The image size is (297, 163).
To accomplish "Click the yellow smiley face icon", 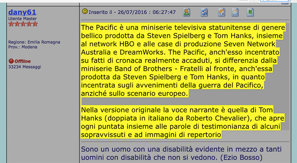I will coord(85,12).
